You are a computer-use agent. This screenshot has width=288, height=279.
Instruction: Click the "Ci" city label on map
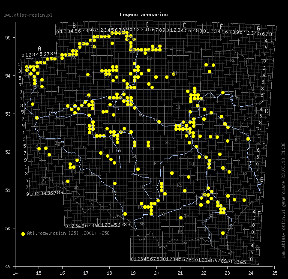[x=178, y=107]
